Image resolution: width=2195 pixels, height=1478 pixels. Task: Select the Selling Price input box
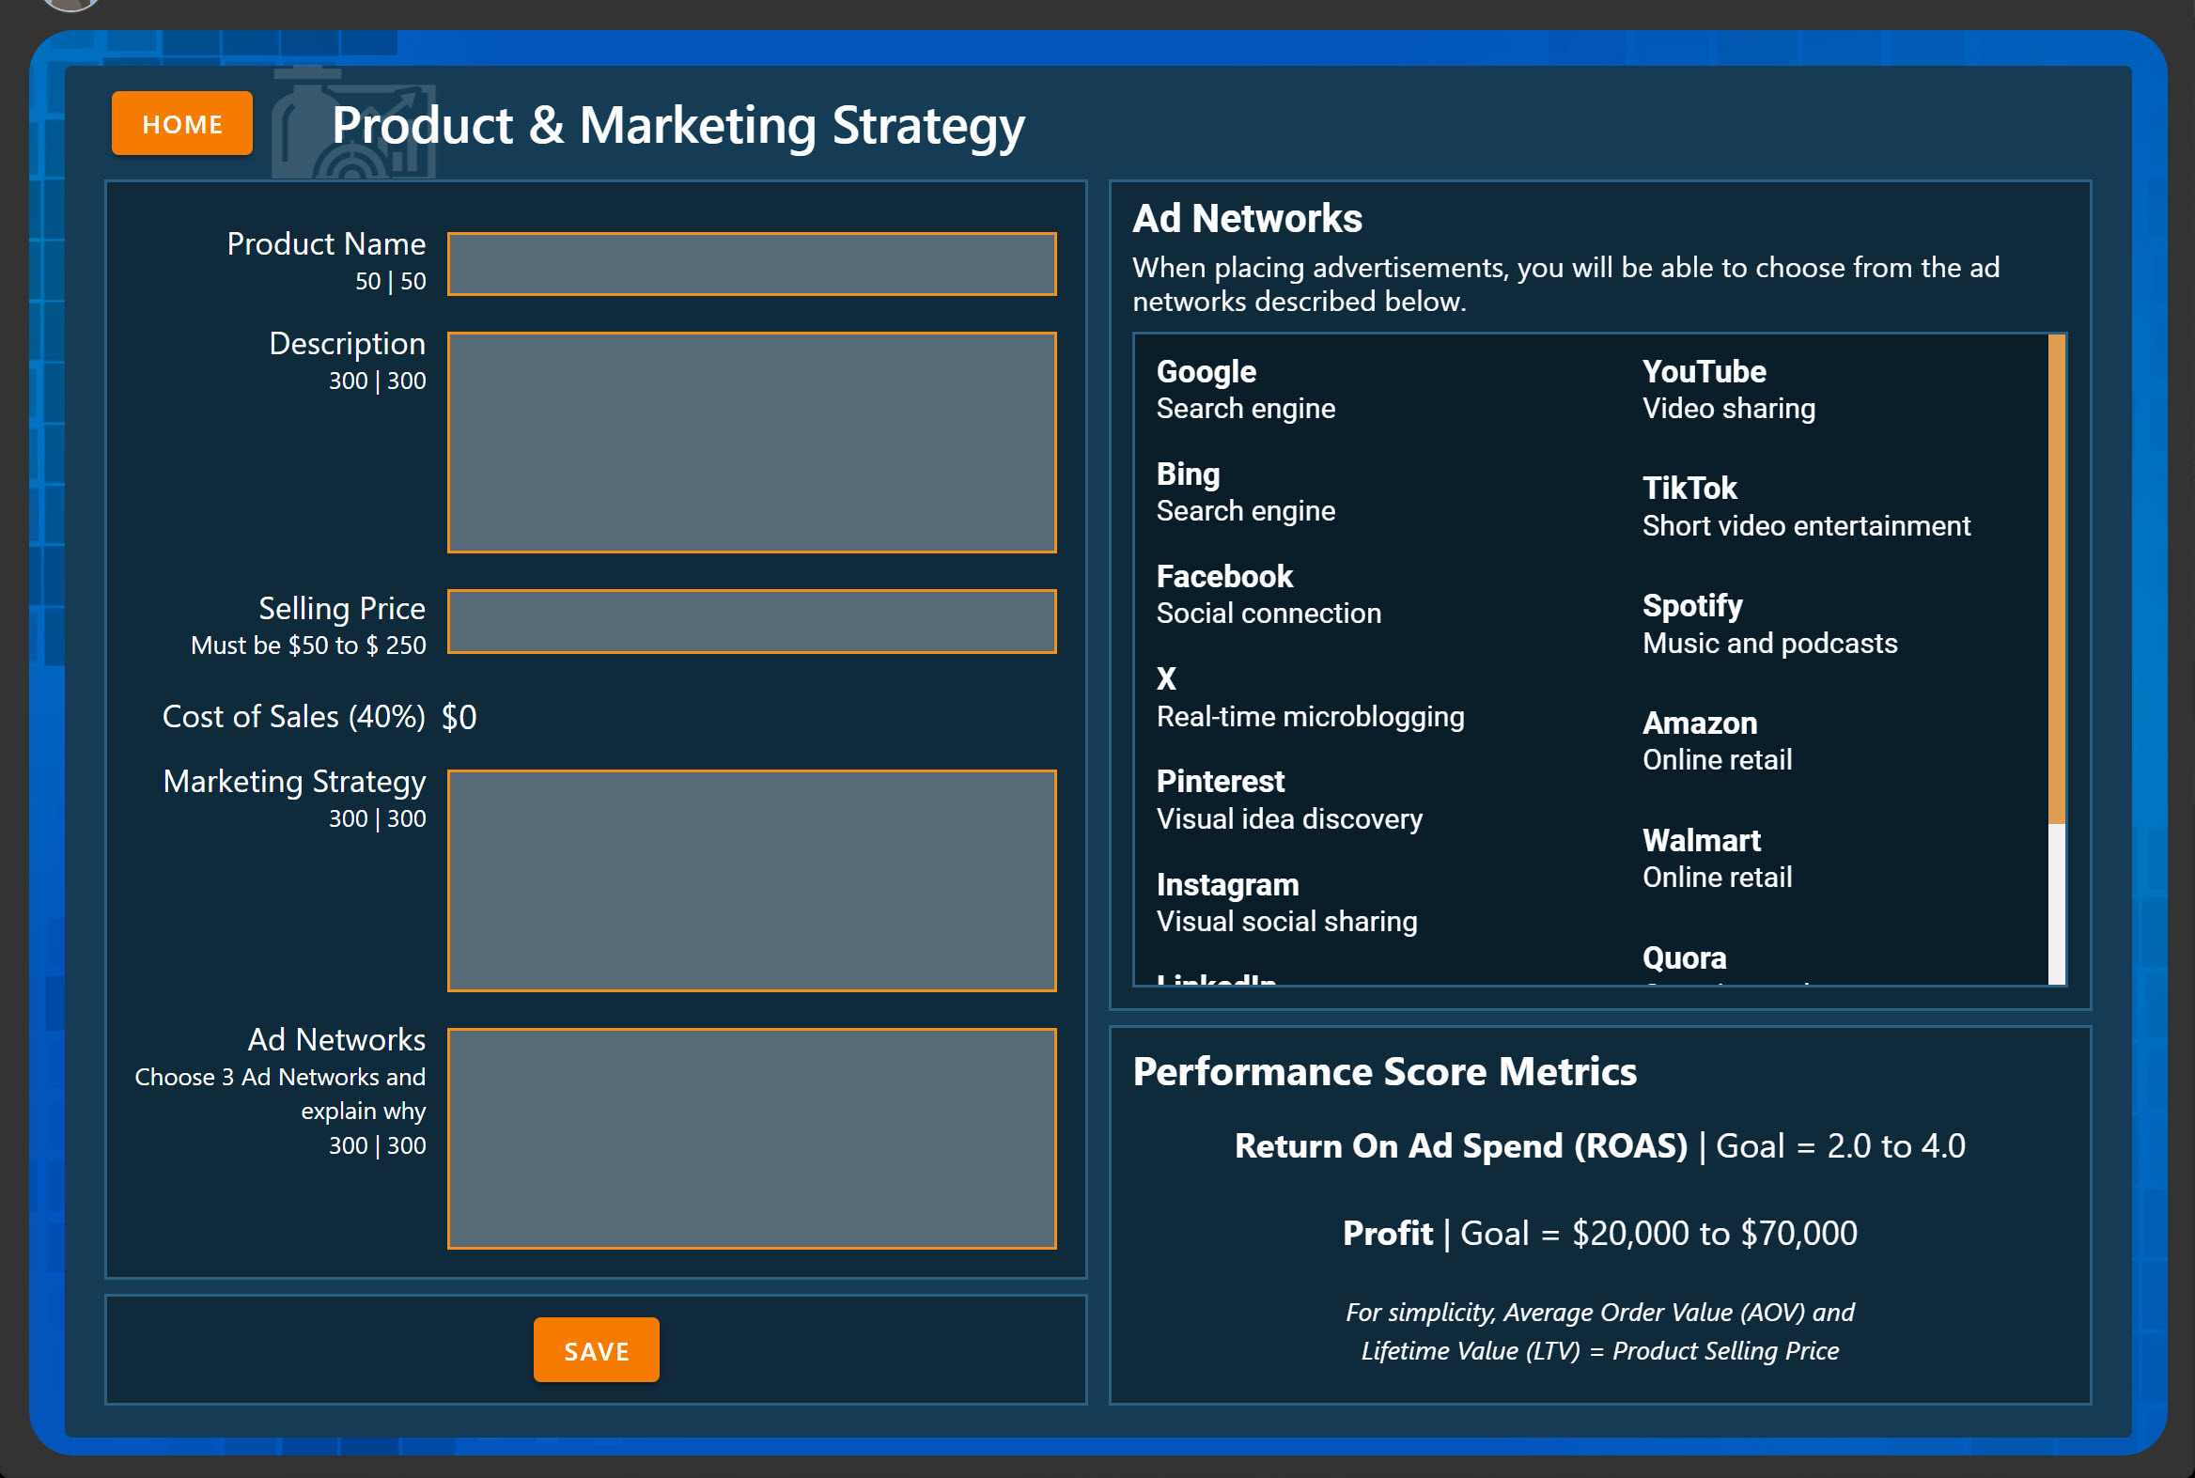tap(751, 621)
